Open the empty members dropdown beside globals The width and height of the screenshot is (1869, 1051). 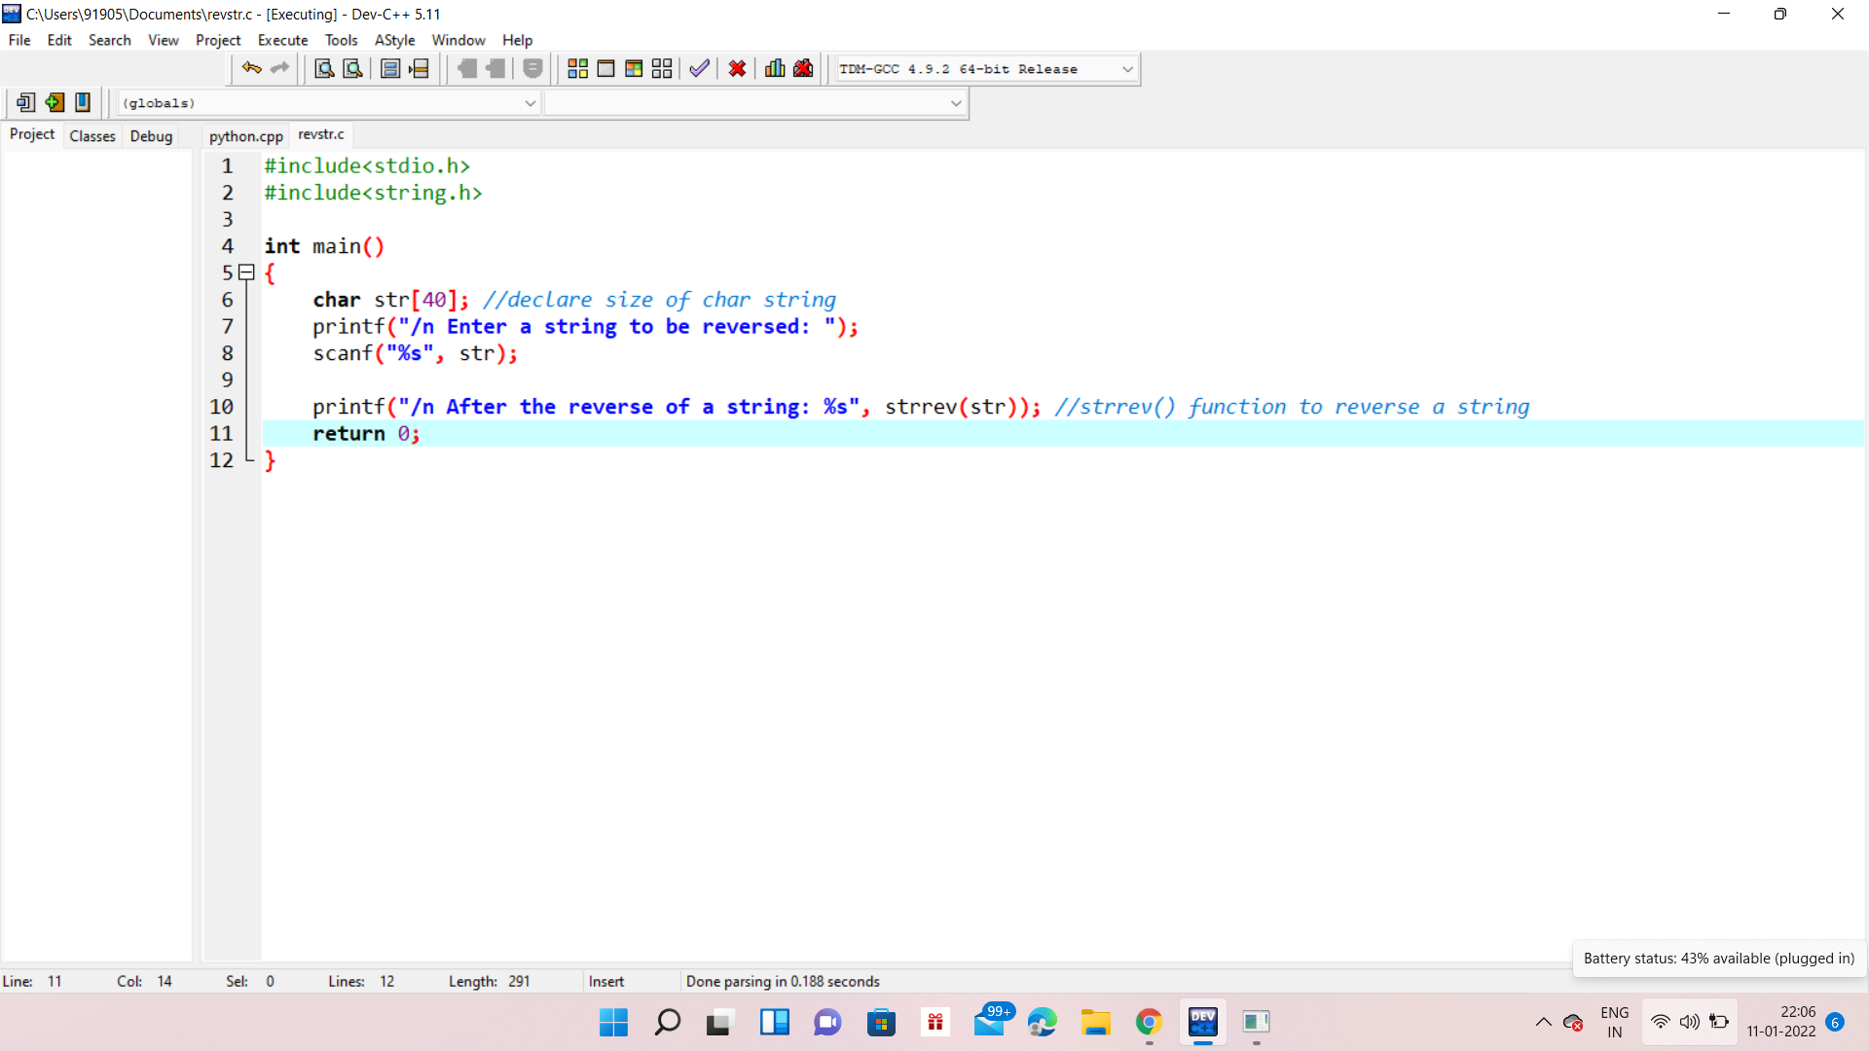(x=955, y=103)
